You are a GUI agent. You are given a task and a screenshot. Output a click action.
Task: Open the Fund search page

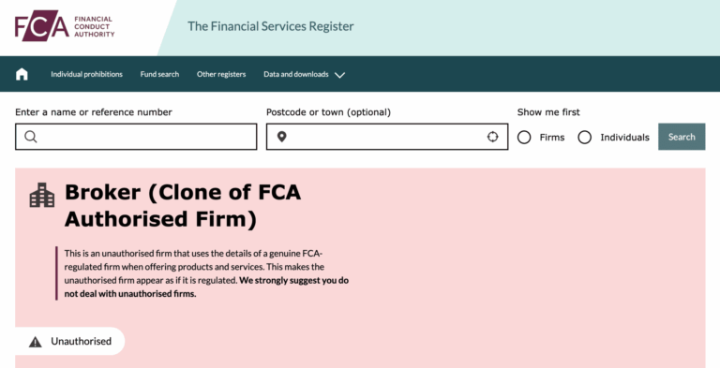[159, 74]
